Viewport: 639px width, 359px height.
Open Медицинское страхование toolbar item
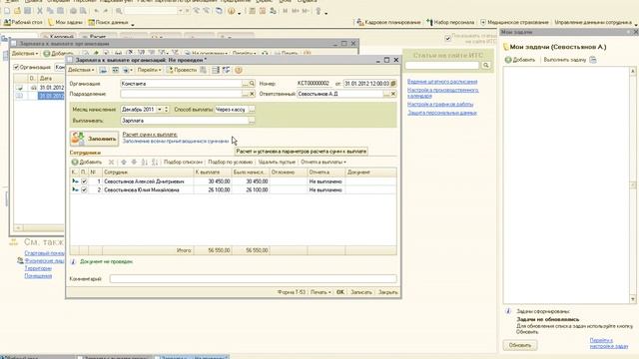[514, 22]
